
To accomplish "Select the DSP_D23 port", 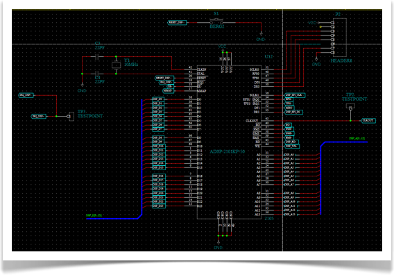I will (x=159, y=206).
